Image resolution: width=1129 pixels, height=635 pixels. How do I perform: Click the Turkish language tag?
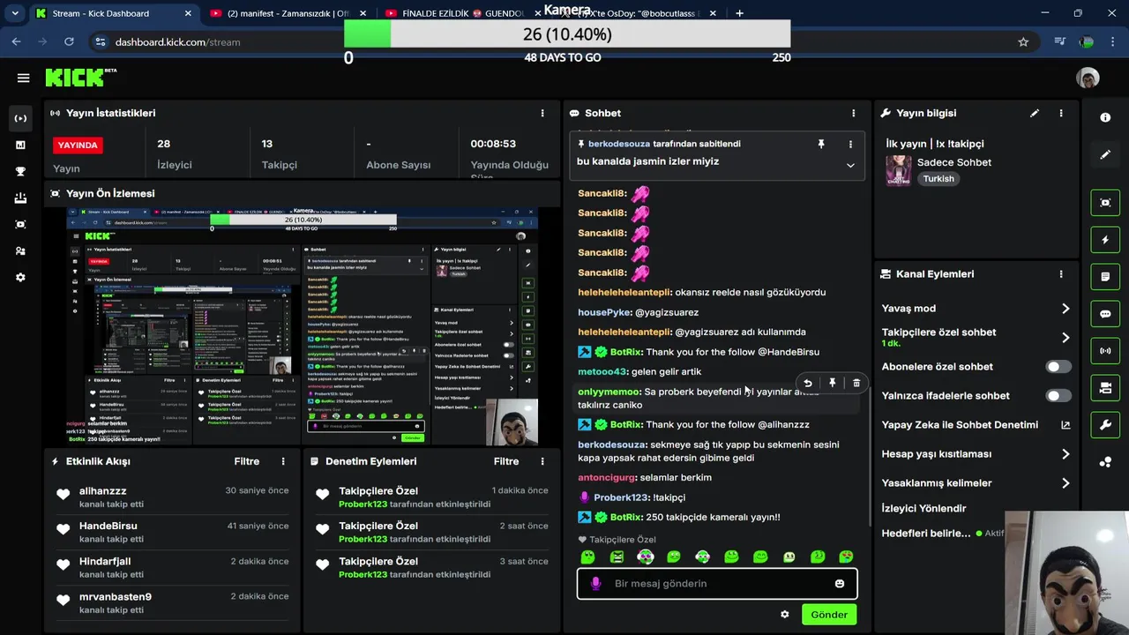(938, 178)
